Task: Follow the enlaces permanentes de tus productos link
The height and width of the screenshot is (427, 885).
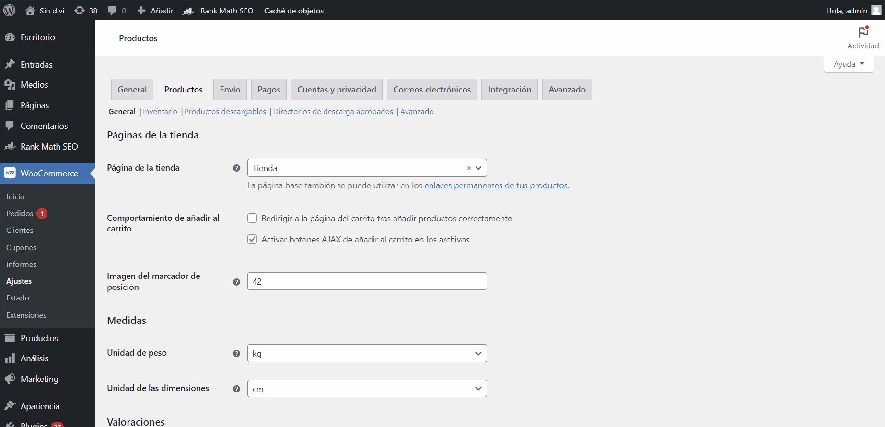Action: click(x=496, y=185)
